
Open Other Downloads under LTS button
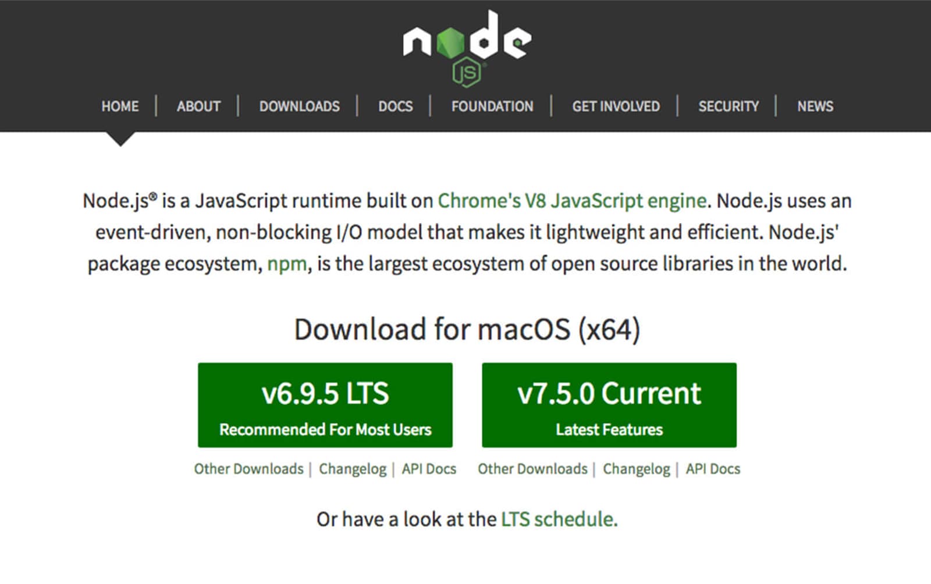(248, 469)
